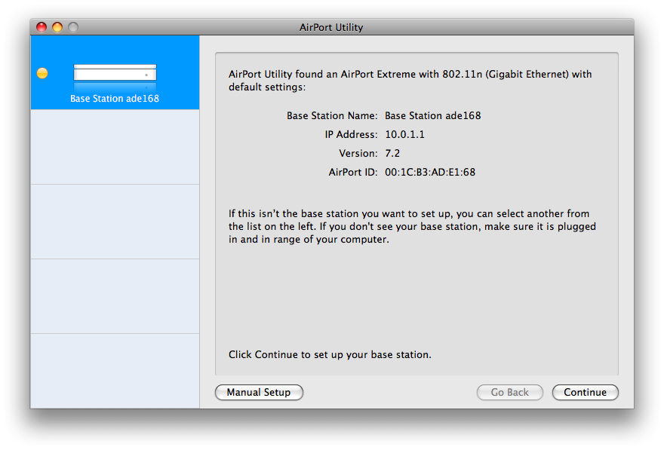Open Manual Setup
The height and width of the screenshot is (450, 664).
coord(259,392)
